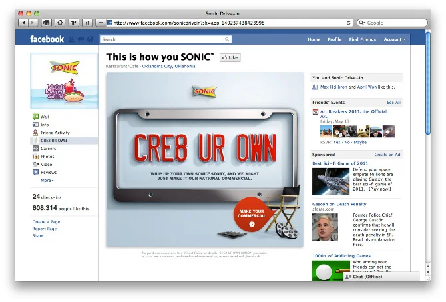446x302 pixels.
Task: Click the forward arrow in Safari's toolbar
Action: pyautogui.click(x=33, y=23)
